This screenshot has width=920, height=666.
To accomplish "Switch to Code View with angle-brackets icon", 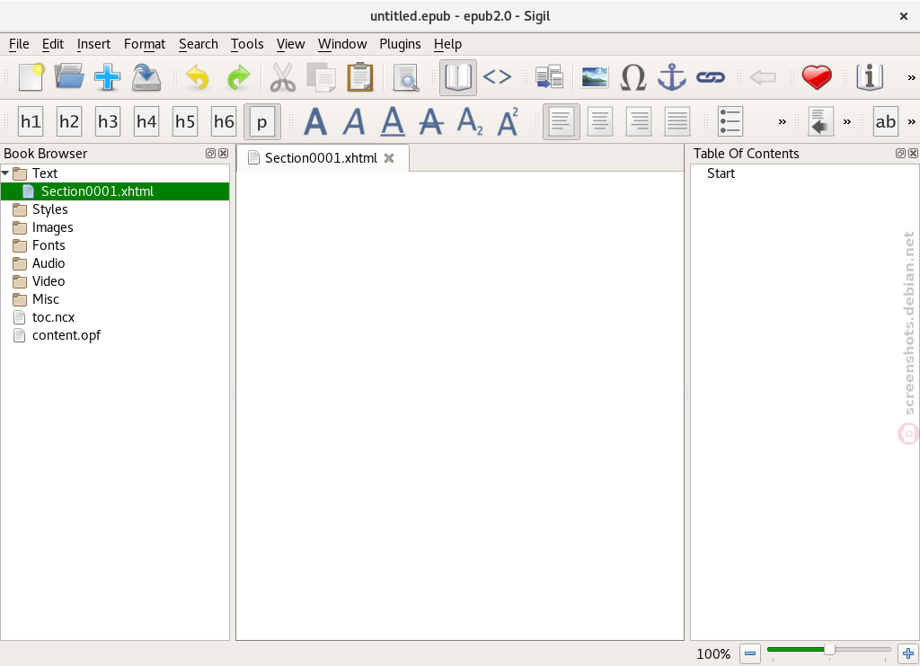I will [x=497, y=77].
